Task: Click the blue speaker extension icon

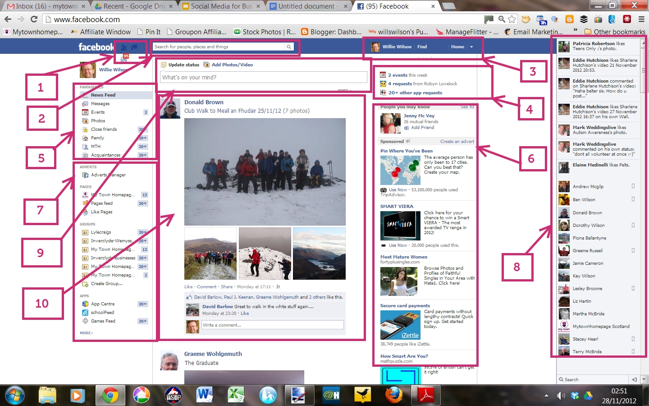Action: pos(612,19)
